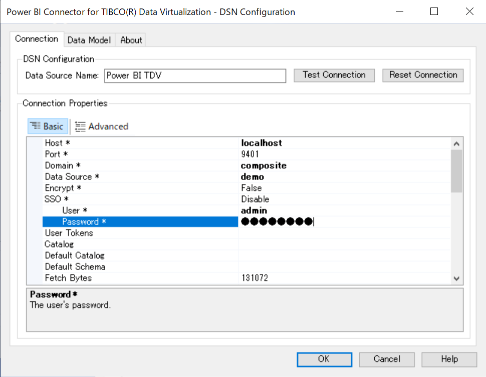Screen dimensions: 486x377
Task: Close the DSN Configuration window
Action: [469, 11]
